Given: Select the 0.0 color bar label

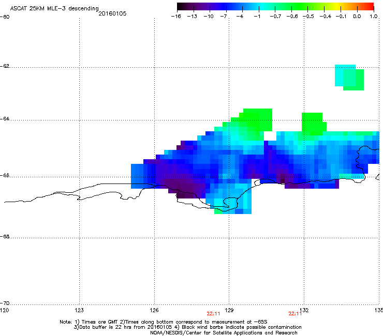Looking at the screenshot, I should pyautogui.click(x=357, y=17).
